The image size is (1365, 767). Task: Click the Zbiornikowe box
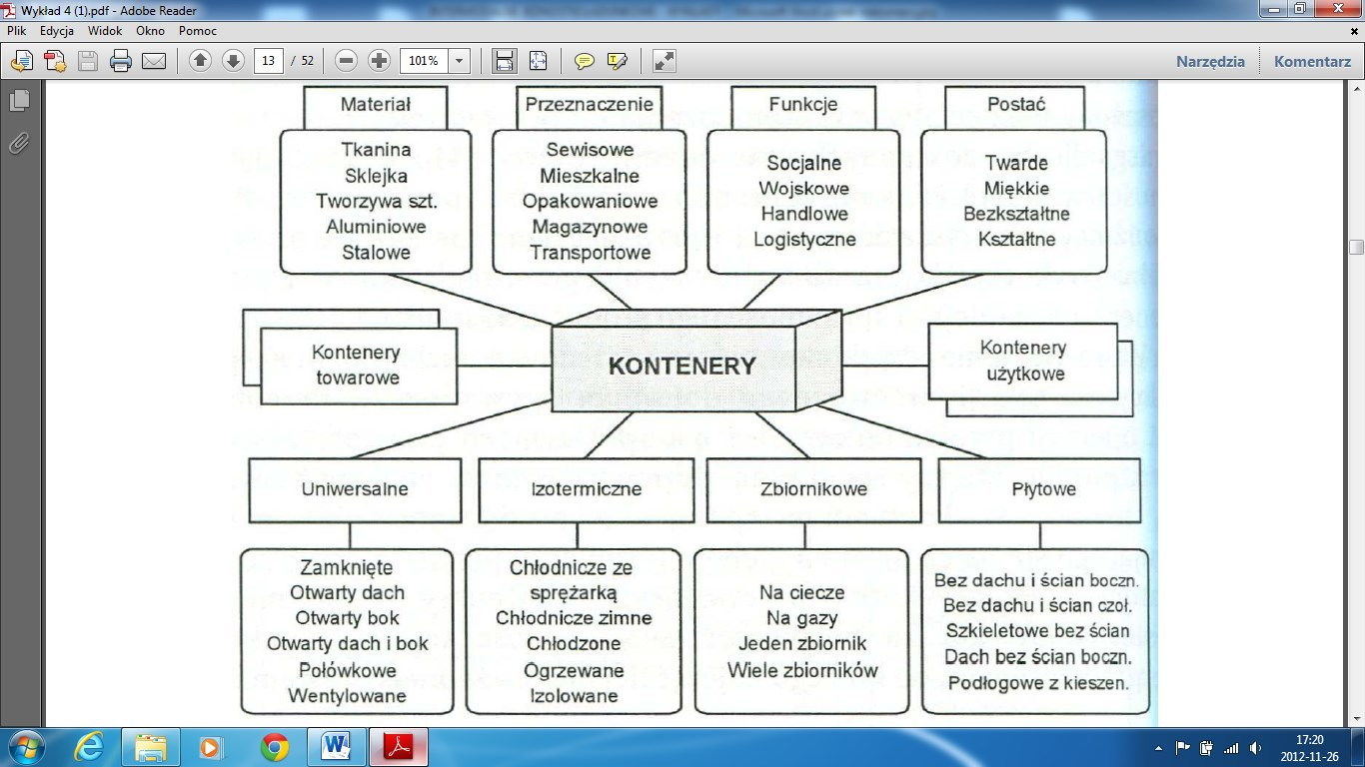point(813,490)
